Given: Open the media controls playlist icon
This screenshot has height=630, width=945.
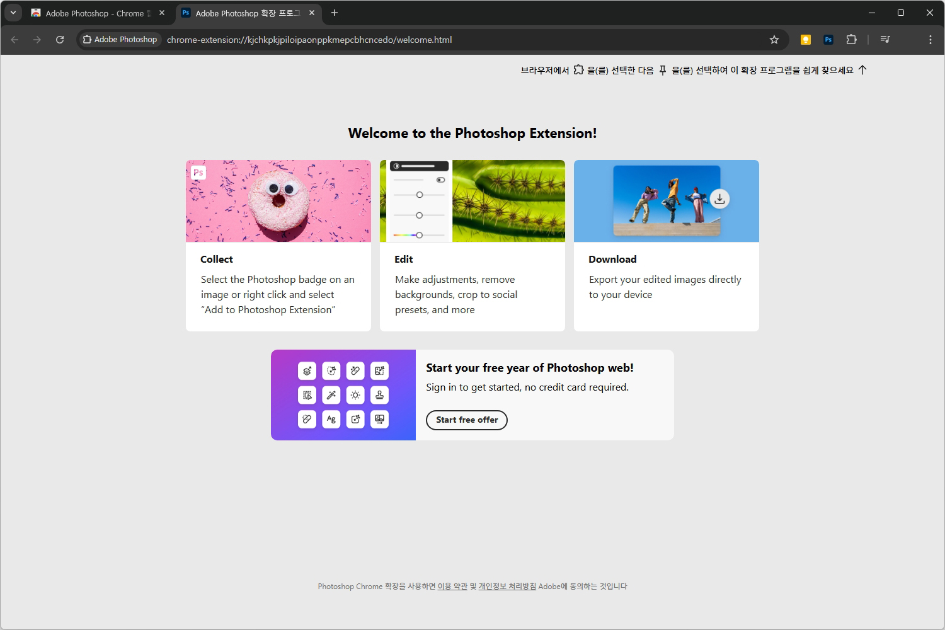Looking at the screenshot, I should point(885,40).
